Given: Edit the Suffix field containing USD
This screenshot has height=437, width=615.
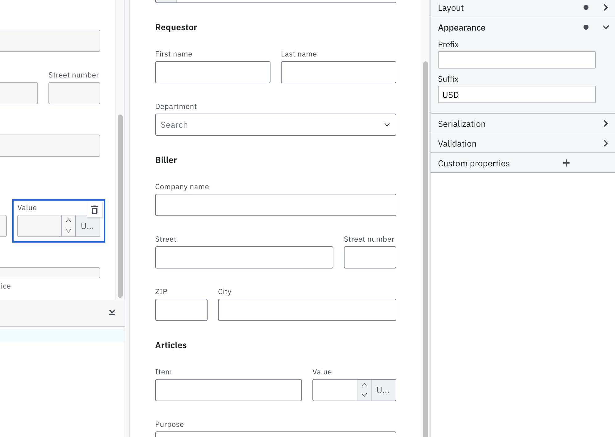Looking at the screenshot, I should point(516,94).
